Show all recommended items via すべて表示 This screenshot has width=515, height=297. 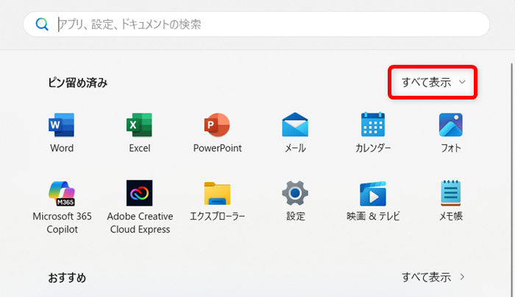433,277
